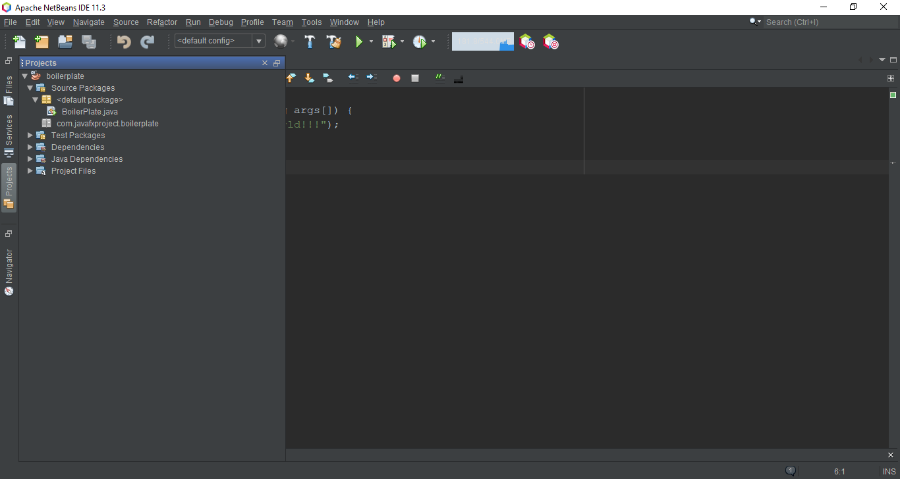Click the green Run Project play icon
This screenshot has height=479, width=900.
pos(359,41)
